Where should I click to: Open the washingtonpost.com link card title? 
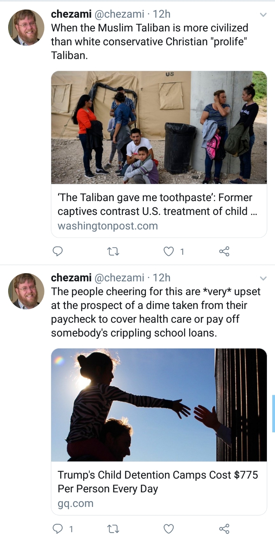[157, 204]
